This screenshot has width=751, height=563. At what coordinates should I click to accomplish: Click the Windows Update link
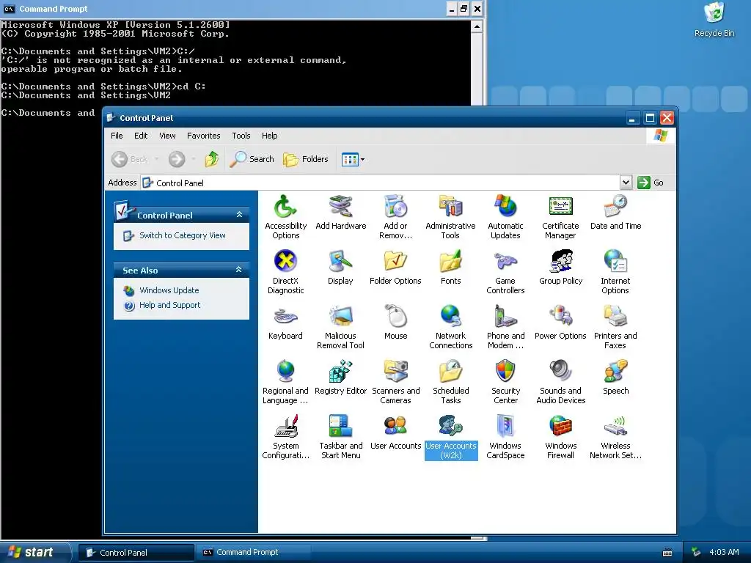point(169,290)
